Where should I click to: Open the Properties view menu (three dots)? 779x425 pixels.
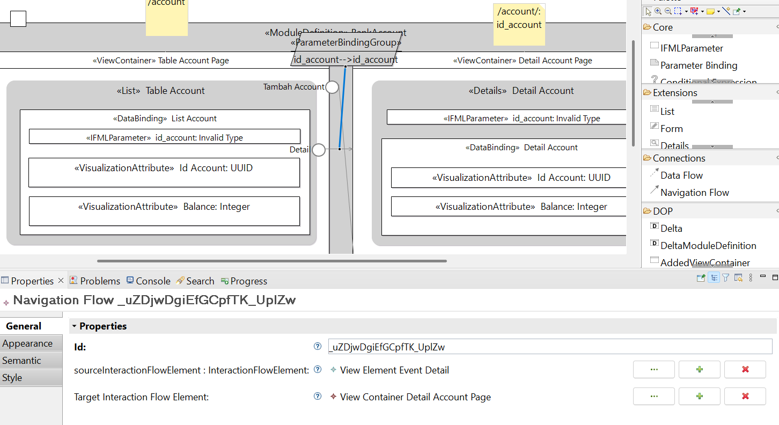tap(751, 277)
